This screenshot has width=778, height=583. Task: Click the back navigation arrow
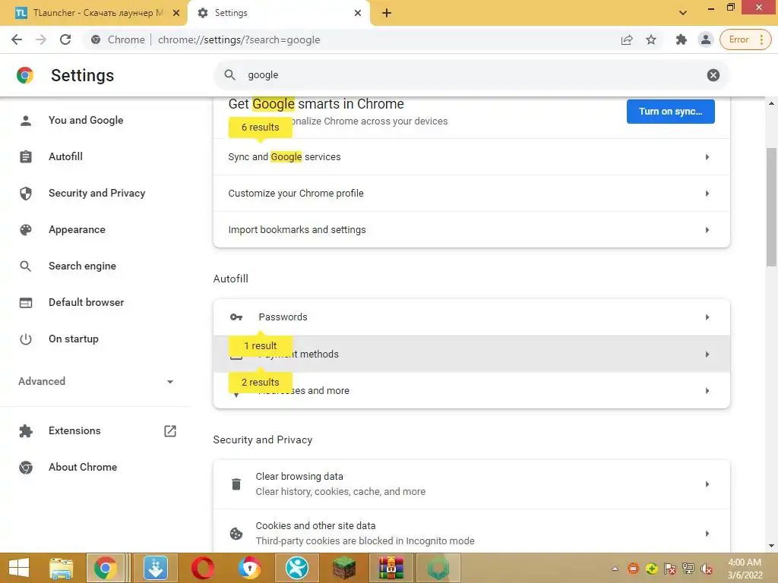tap(17, 39)
